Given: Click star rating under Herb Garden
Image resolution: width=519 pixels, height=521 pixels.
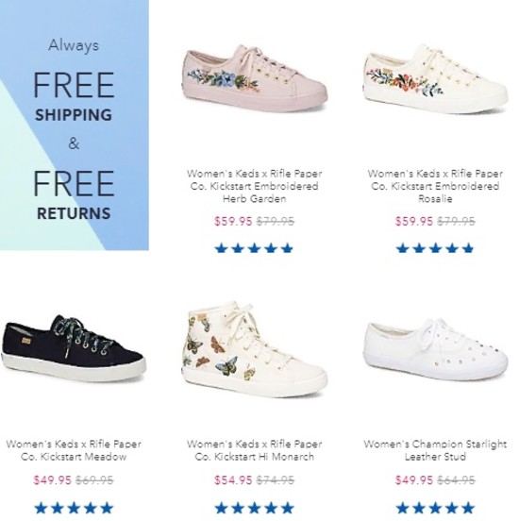Looking at the screenshot, I should [255, 248].
